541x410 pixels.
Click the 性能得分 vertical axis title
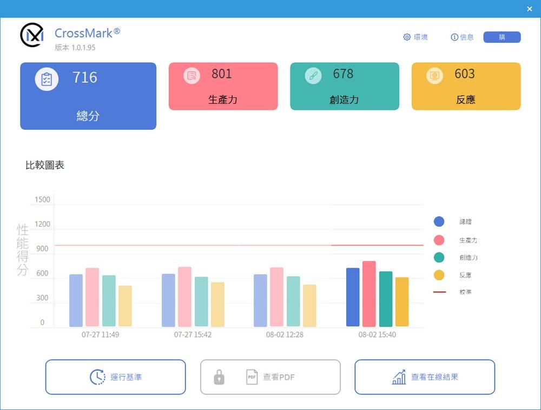click(x=22, y=250)
